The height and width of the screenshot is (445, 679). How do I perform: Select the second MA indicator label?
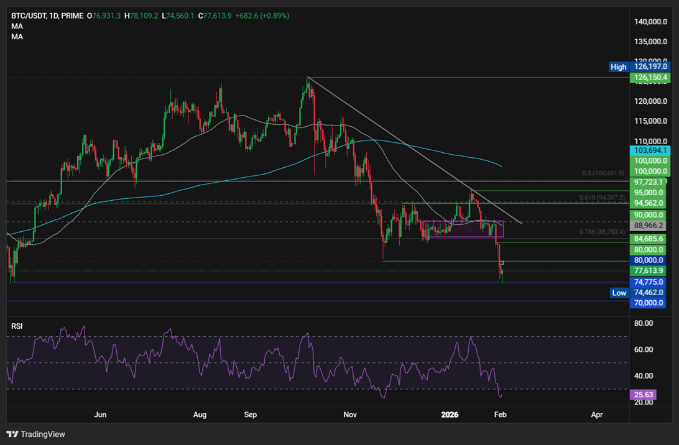(17, 36)
